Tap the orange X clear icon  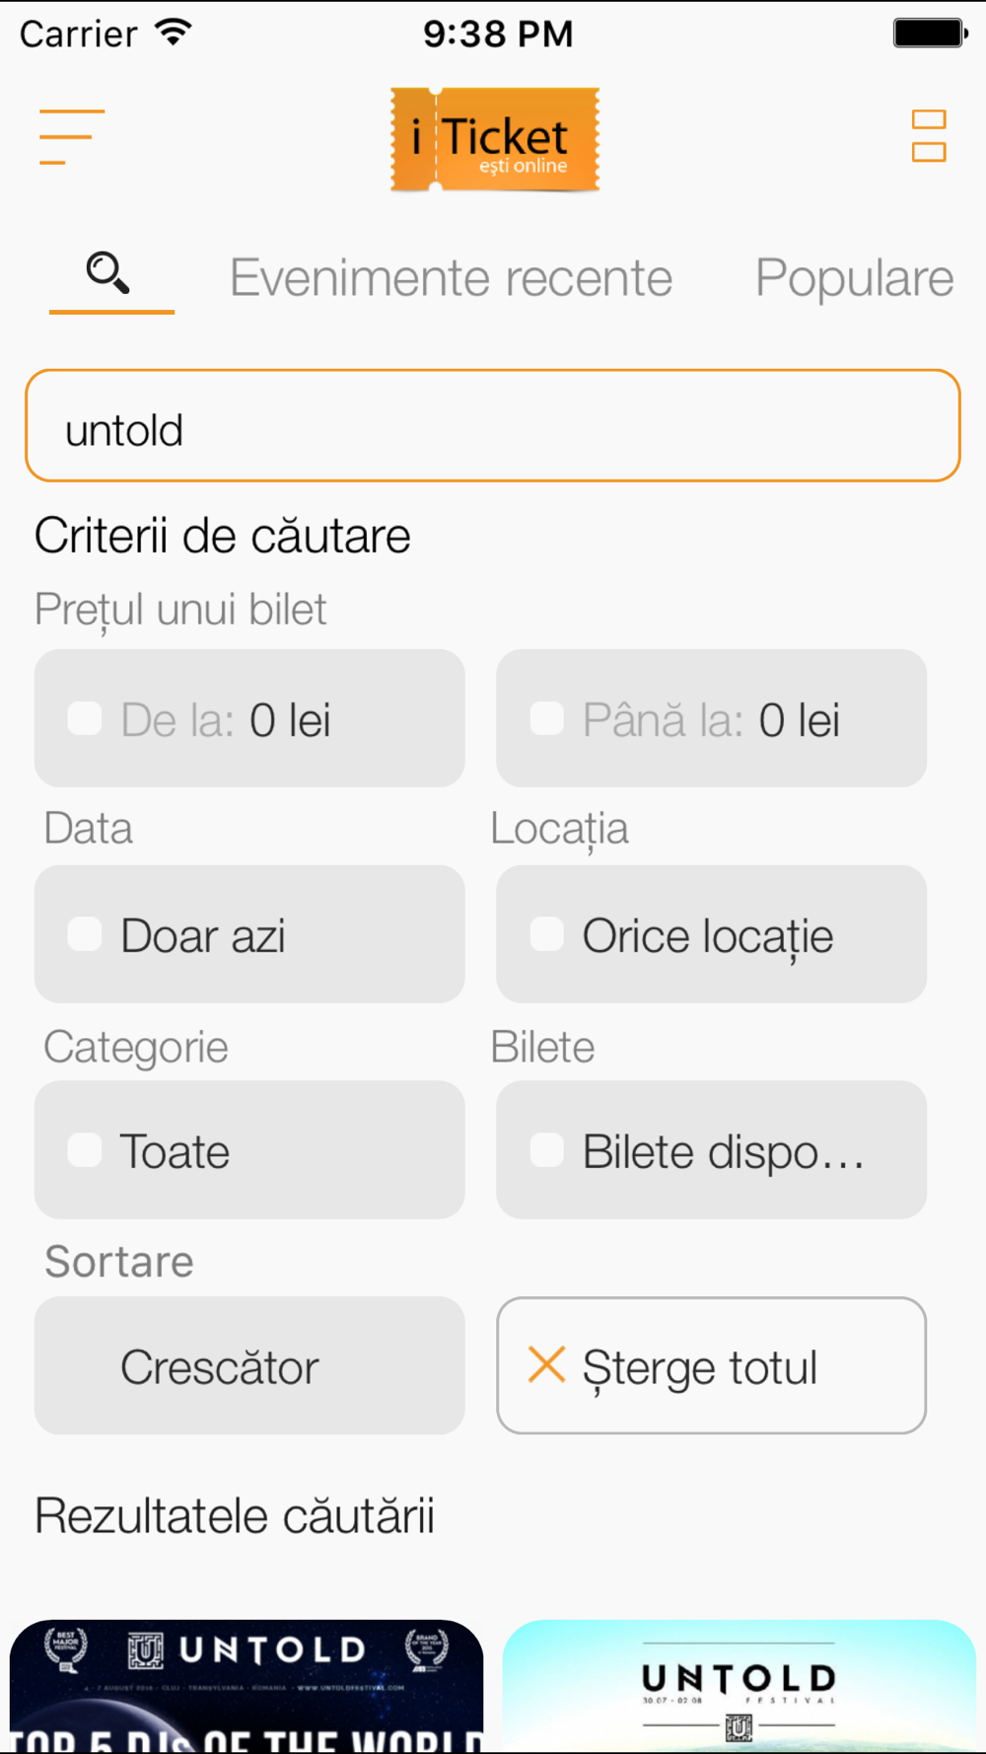click(546, 1365)
